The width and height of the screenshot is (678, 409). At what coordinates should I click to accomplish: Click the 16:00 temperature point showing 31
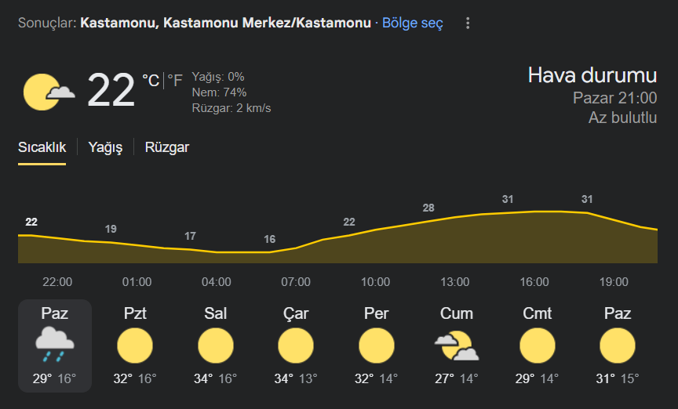tap(508, 199)
